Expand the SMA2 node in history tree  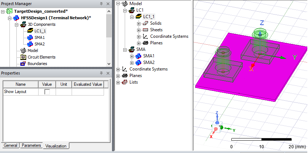click(x=132, y=63)
